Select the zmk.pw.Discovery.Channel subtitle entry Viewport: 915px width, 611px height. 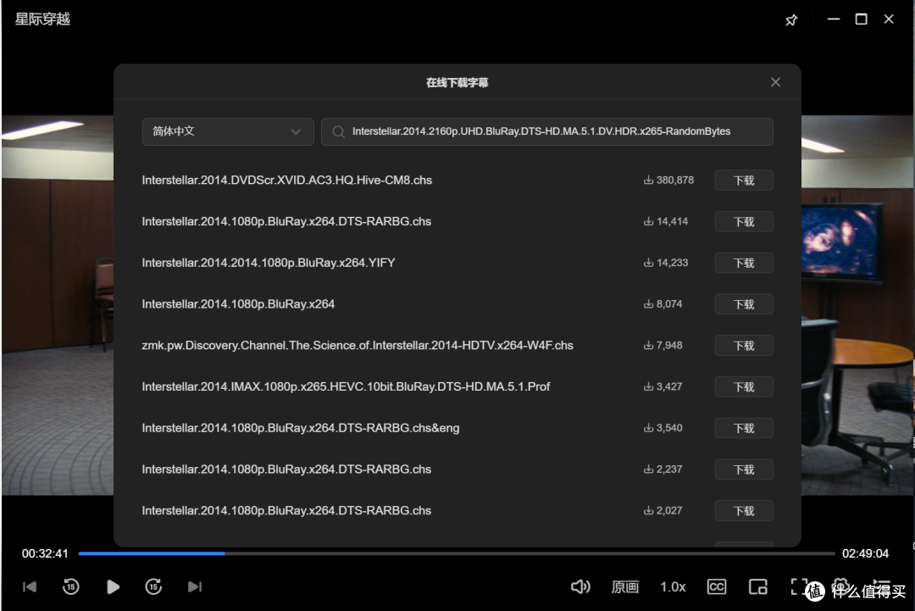pyautogui.click(x=358, y=346)
